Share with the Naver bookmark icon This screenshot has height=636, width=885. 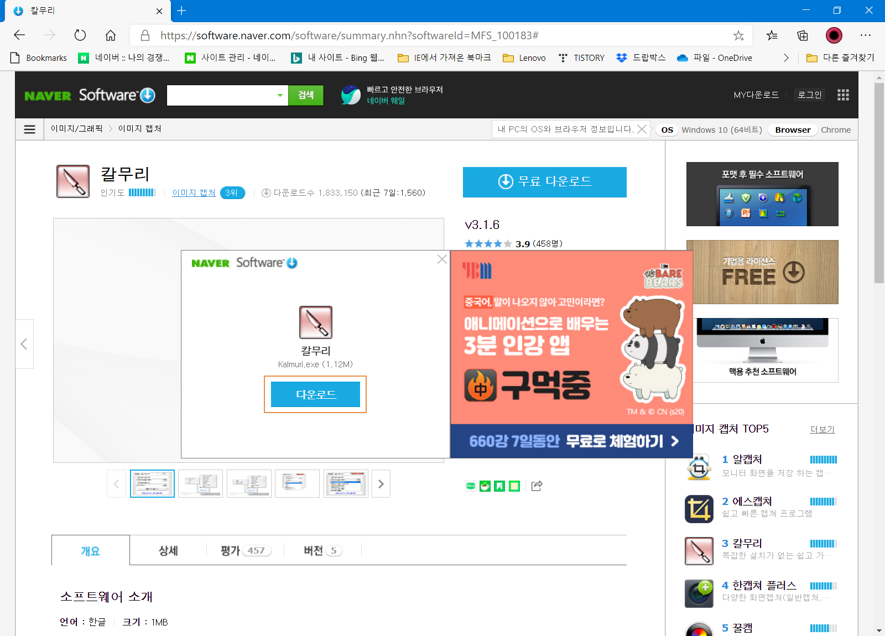point(499,486)
